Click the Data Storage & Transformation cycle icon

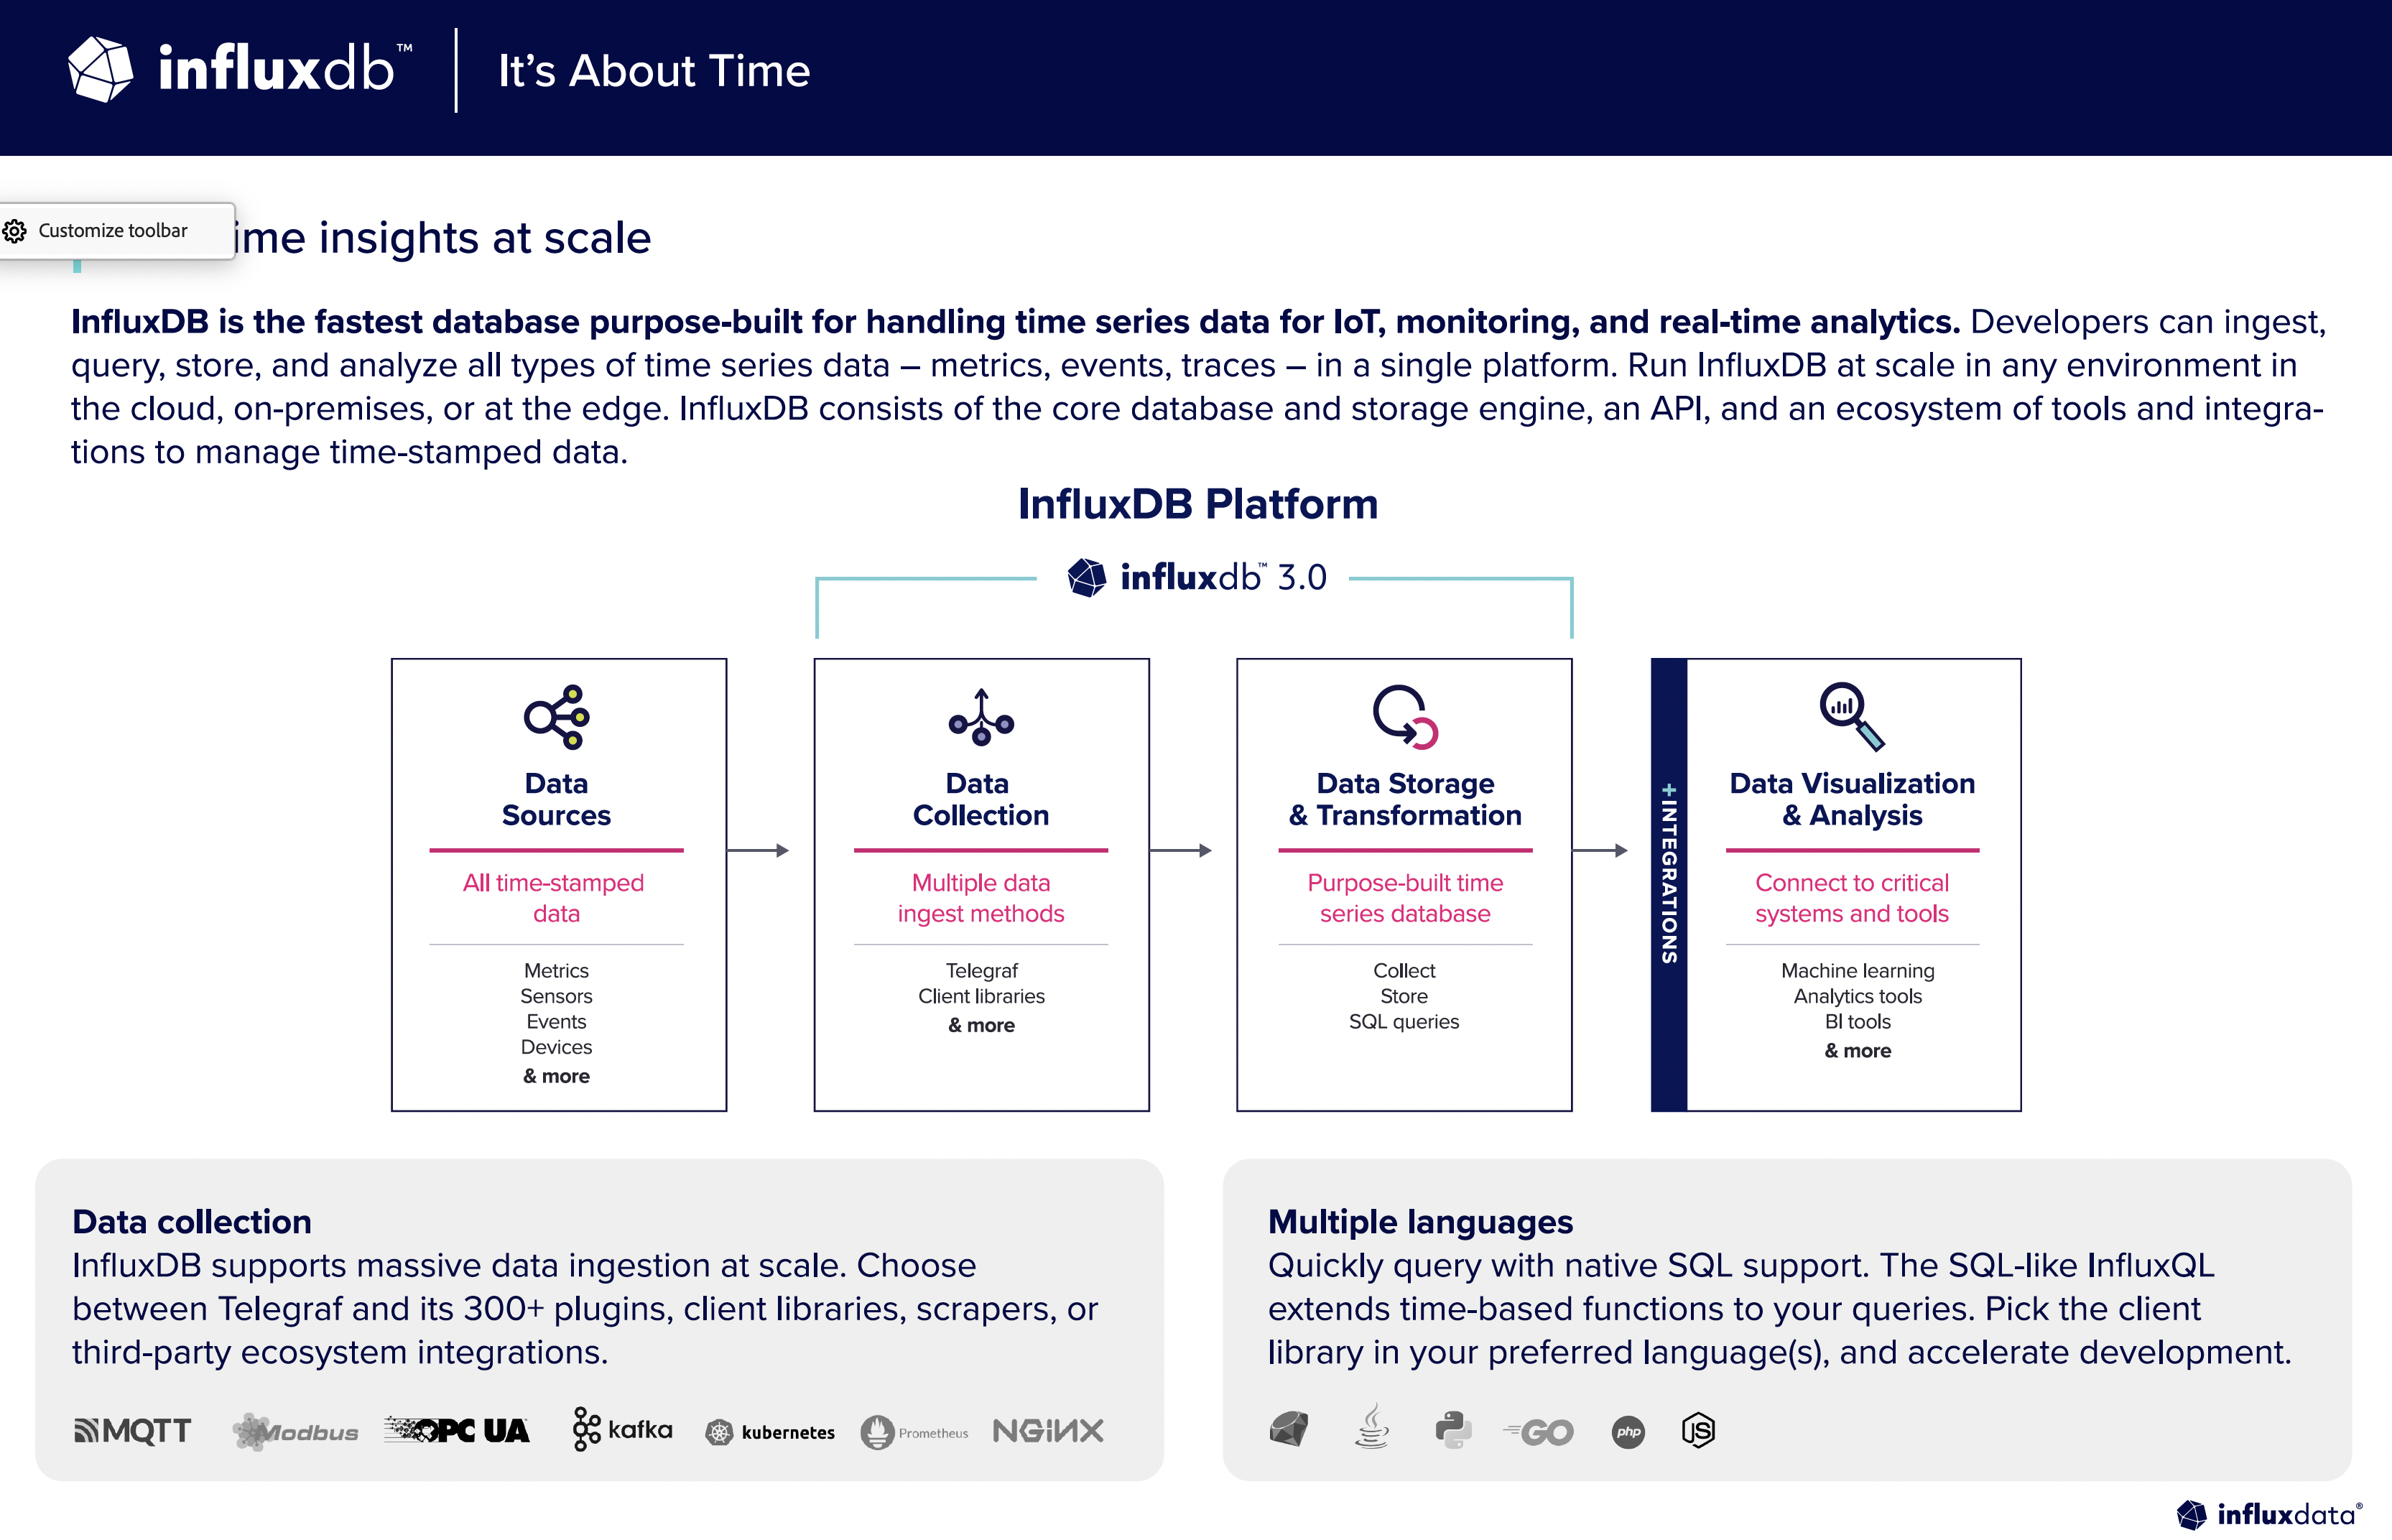tap(1405, 716)
